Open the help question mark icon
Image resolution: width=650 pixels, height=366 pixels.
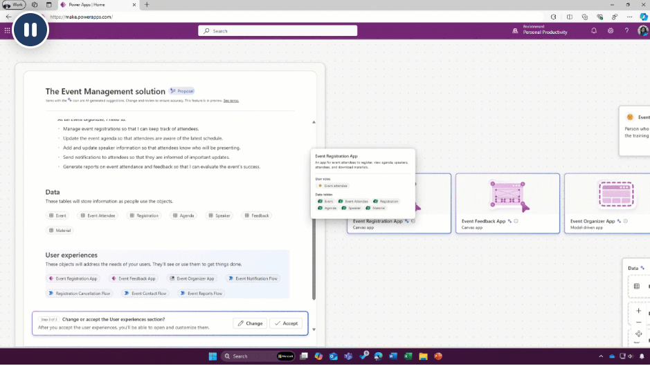[x=626, y=30]
